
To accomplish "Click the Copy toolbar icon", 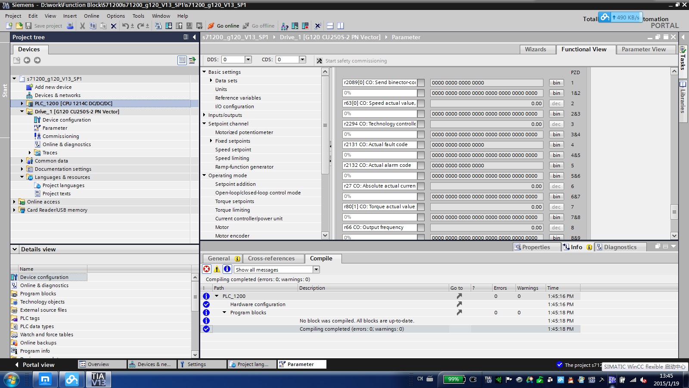I will click(93, 26).
